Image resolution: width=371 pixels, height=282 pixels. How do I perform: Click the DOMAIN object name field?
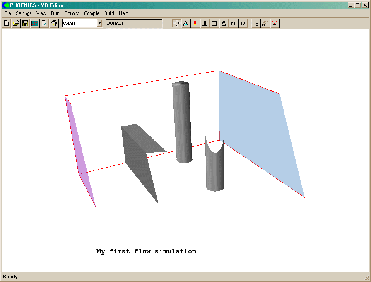pos(134,24)
